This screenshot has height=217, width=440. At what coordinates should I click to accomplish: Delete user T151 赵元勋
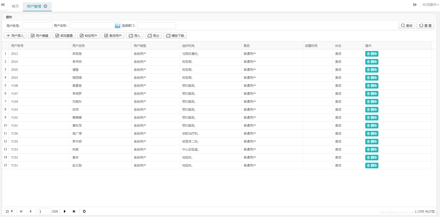point(372,166)
